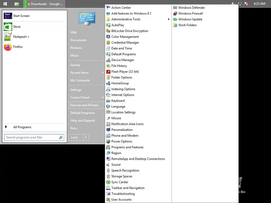Select Help and Support entry

[83, 121]
